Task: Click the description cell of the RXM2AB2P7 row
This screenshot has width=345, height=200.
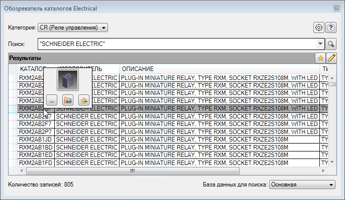Action: tap(219, 132)
